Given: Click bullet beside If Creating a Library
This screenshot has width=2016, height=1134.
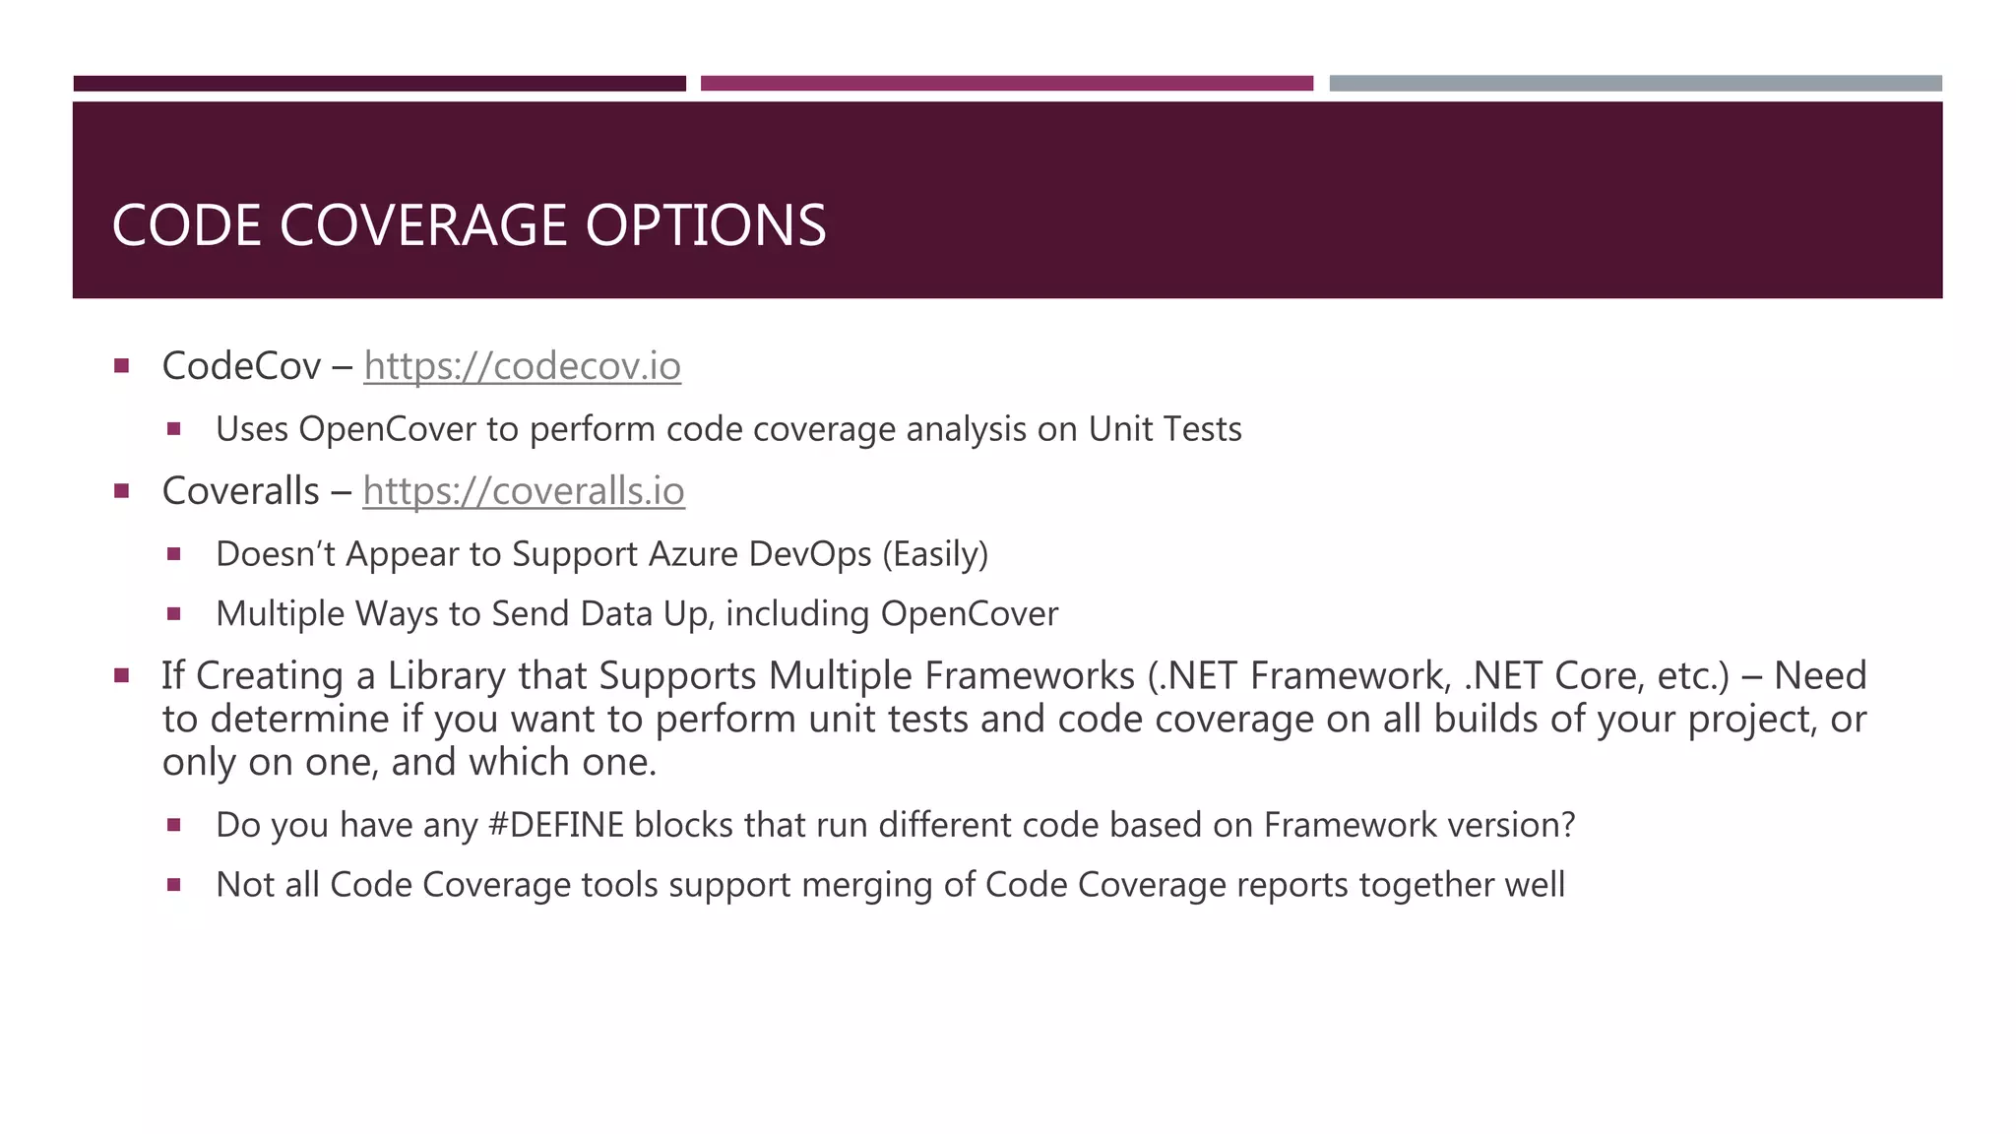Looking at the screenshot, I should click(x=122, y=675).
